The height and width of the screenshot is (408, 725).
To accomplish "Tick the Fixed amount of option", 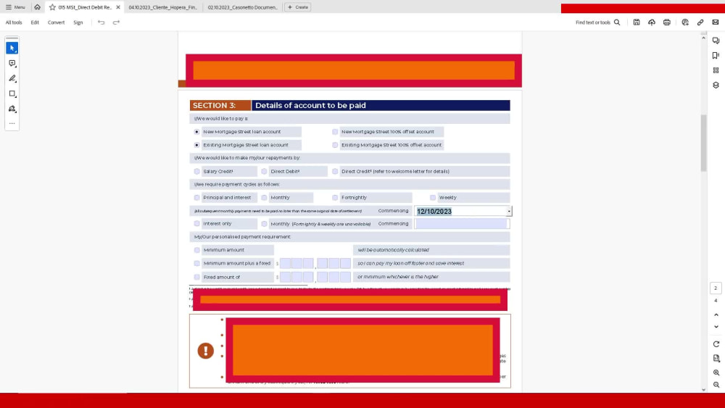I will pyautogui.click(x=197, y=278).
